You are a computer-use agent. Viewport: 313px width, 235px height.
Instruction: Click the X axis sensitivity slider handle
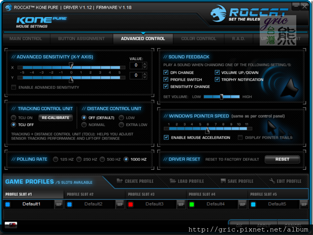point(71,65)
